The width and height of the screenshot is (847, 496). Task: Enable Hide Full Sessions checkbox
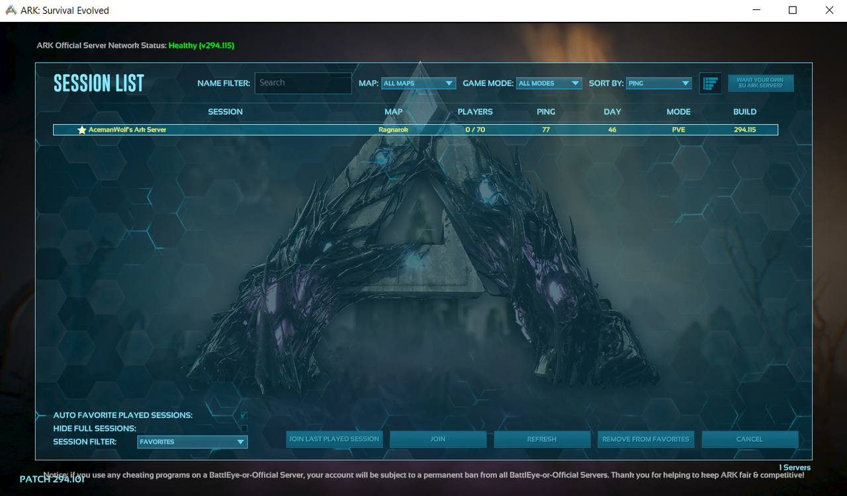(x=244, y=429)
